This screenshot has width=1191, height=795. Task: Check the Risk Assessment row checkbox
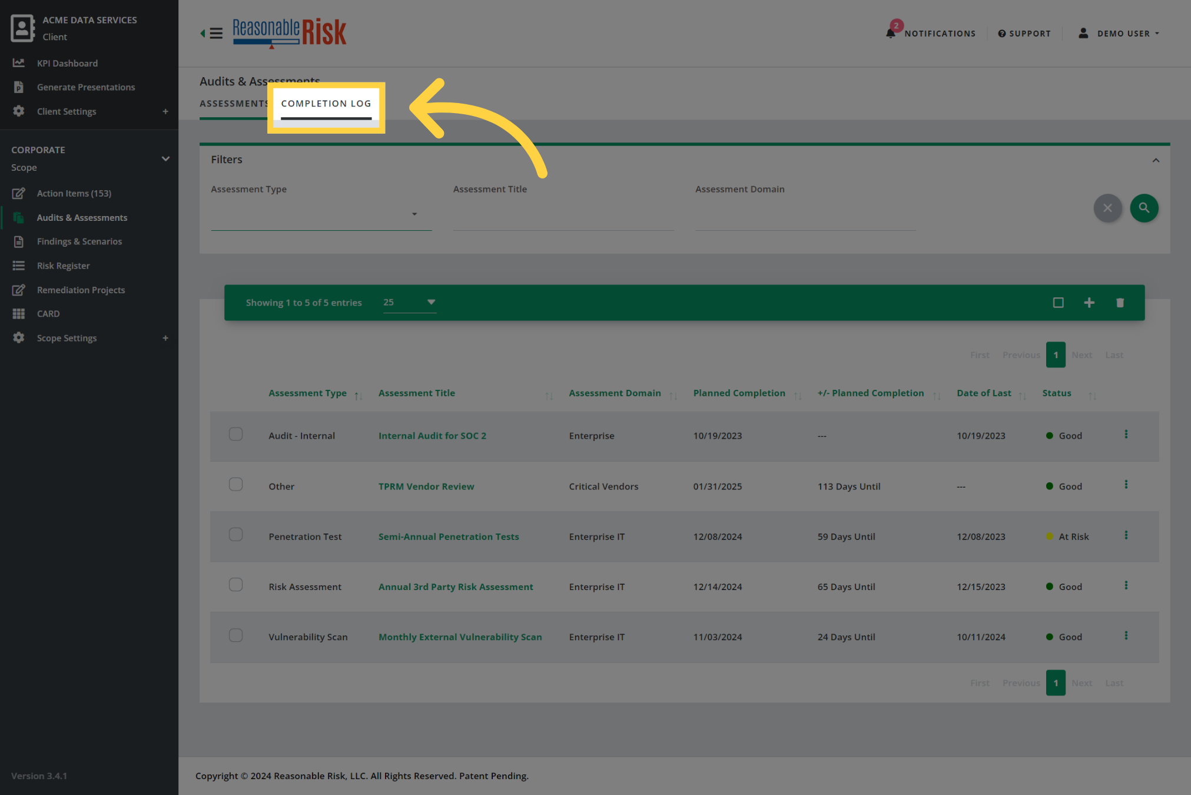[x=235, y=584]
